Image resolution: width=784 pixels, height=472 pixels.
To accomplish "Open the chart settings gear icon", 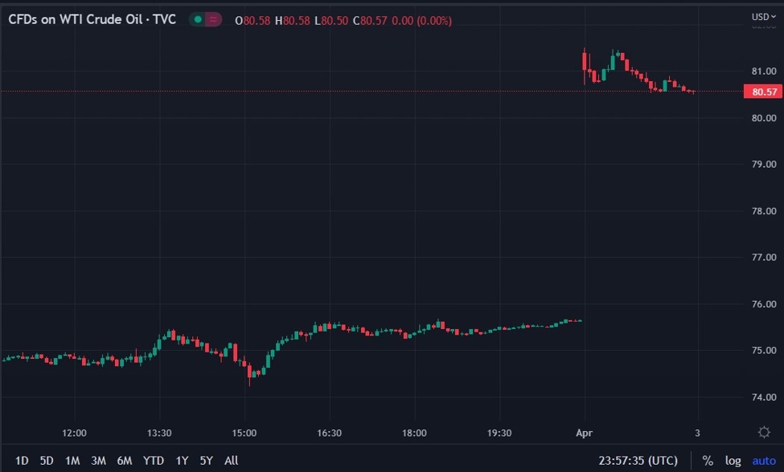I will point(764,433).
